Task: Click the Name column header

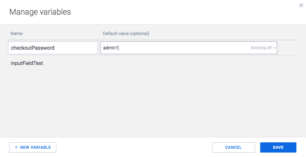Action: click(17, 33)
